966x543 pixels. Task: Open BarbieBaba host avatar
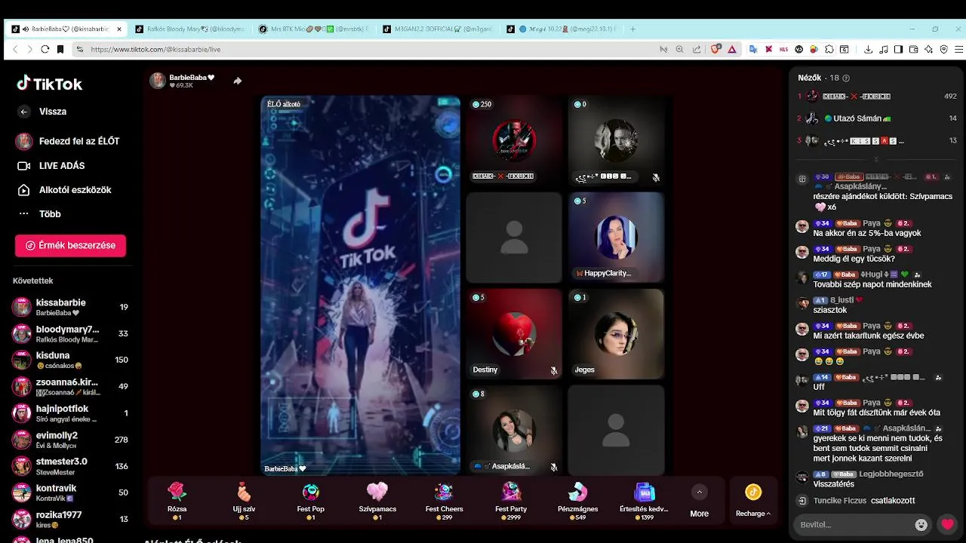tap(158, 81)
